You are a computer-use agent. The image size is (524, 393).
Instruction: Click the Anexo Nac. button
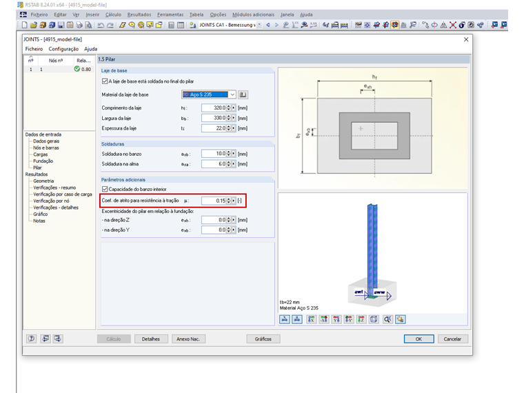[188, 339]
